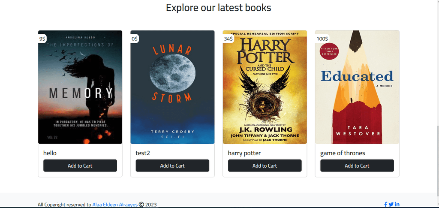Image resolution: width=439 pixels, height=208 pixels.
Task: Click the 34$ price badge
Action: point(229,39)
